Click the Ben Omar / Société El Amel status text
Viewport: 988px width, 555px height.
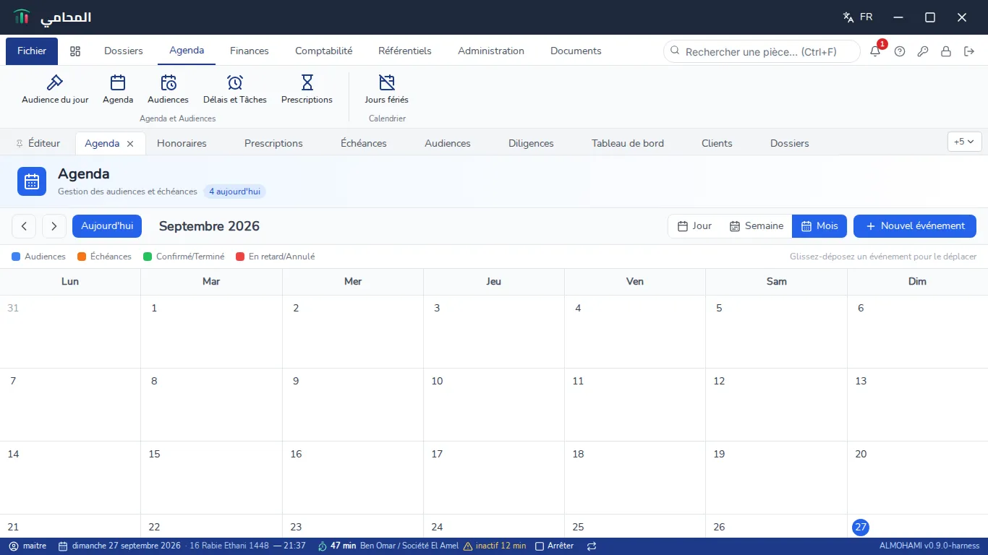pyautogui.click(x=409, y=546)
